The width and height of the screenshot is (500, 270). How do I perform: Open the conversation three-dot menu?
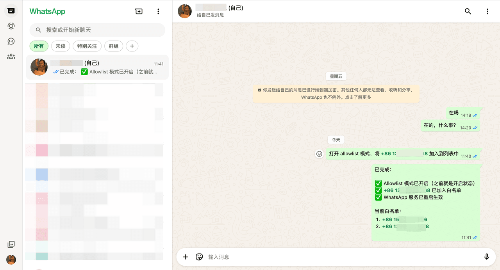point(487,11)
